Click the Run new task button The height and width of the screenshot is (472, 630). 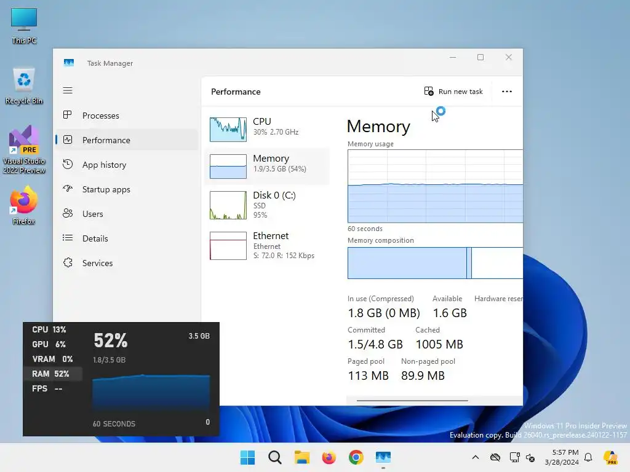point(453,92)
